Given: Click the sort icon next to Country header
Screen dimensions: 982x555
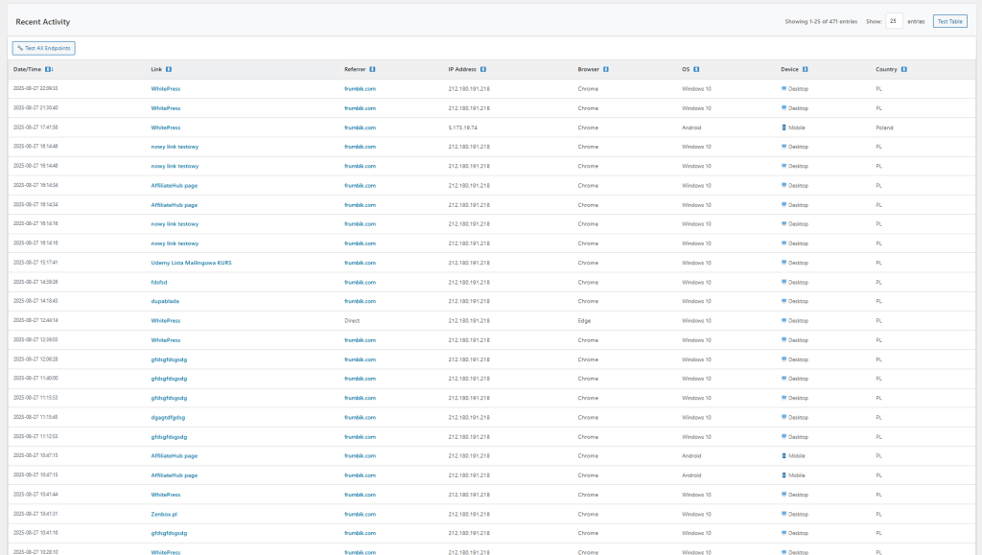Looking at the screenshot, I should [x=904, y=69].
